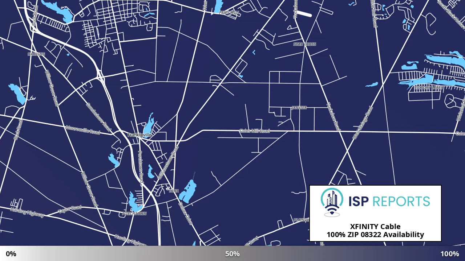Screen dimensions: 465x261
Task: Click the 50% label on gradient bar
Action: pos(232,254)
